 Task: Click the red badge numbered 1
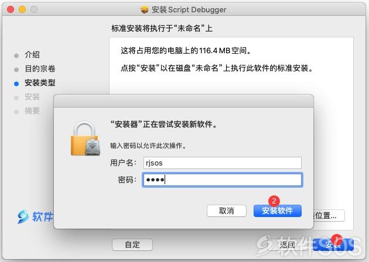coord(337,240)
